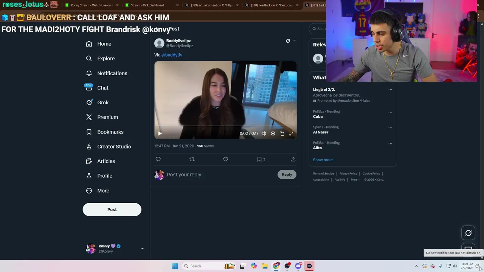Open the Premium page
Image resolution: width=484 pixels, height=272 pixels.
click(x=102, y=117)
